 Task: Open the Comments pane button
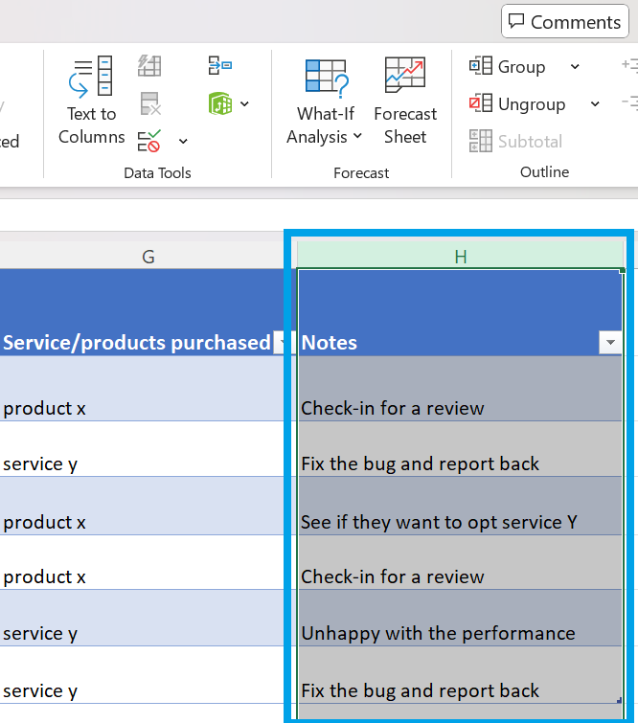(564, 21)
